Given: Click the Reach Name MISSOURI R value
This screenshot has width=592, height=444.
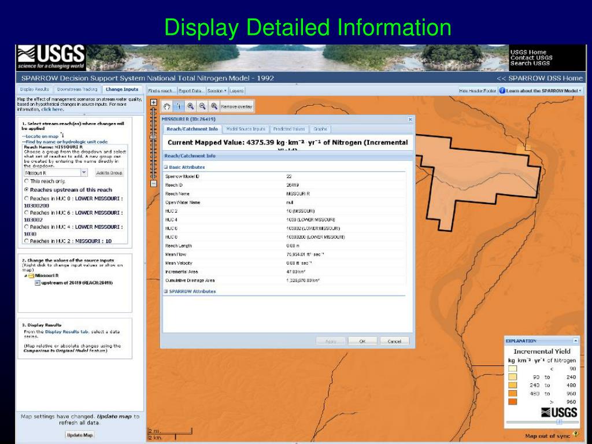Looking at the screenshot, I should pyautogui.click(x=298, y=194).
